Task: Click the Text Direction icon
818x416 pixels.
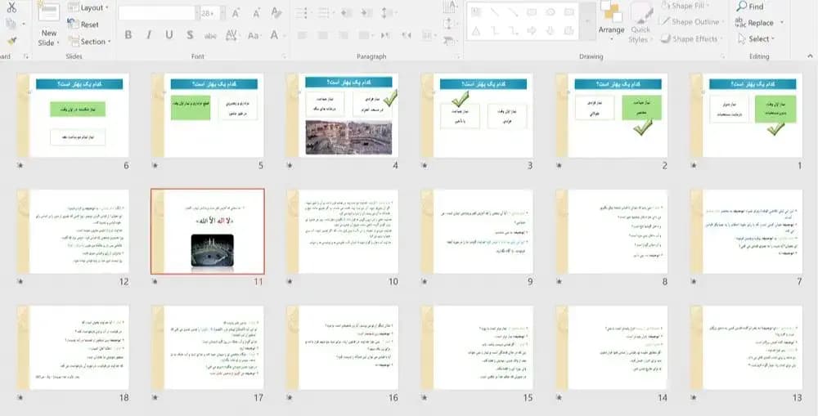Action: click(448, 7)
